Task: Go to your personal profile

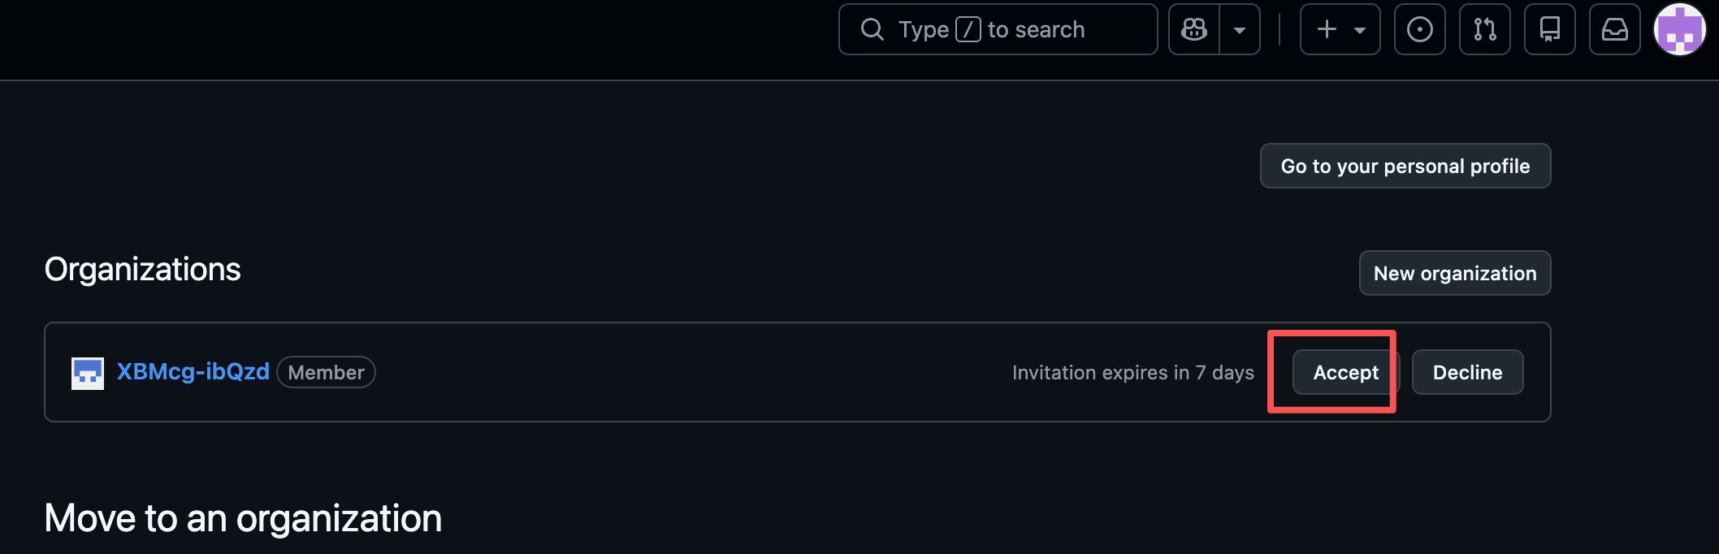Action: coord(1405,166)
